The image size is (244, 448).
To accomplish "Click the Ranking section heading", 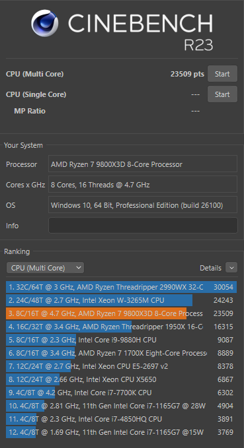I will pyautogui.click(x=17, y=251).
